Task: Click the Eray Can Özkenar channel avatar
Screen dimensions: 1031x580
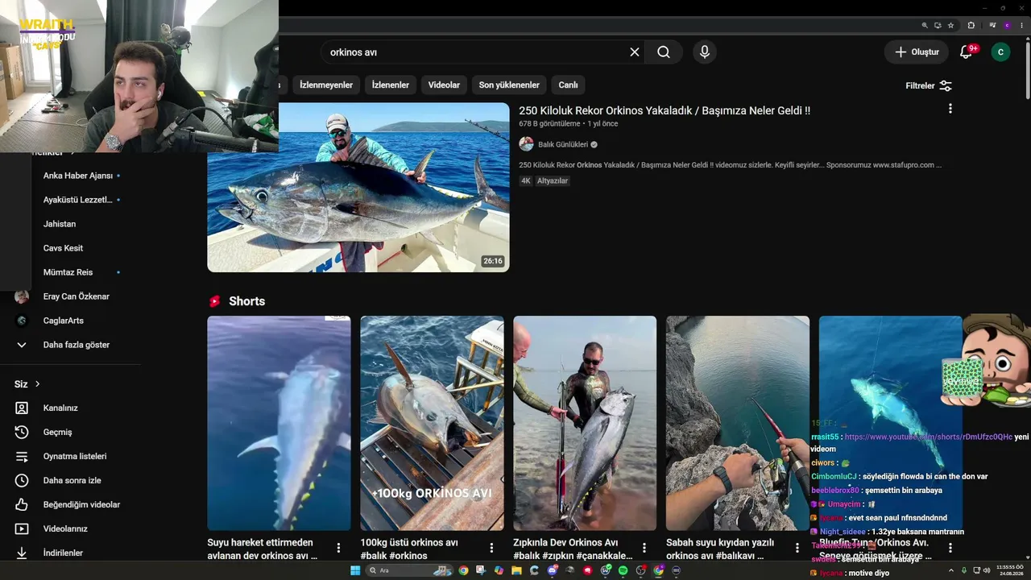Action: tap(22, 296)
